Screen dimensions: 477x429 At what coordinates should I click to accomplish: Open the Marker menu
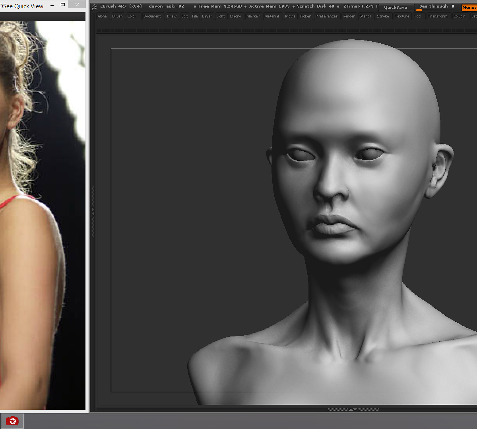[253, 16]
